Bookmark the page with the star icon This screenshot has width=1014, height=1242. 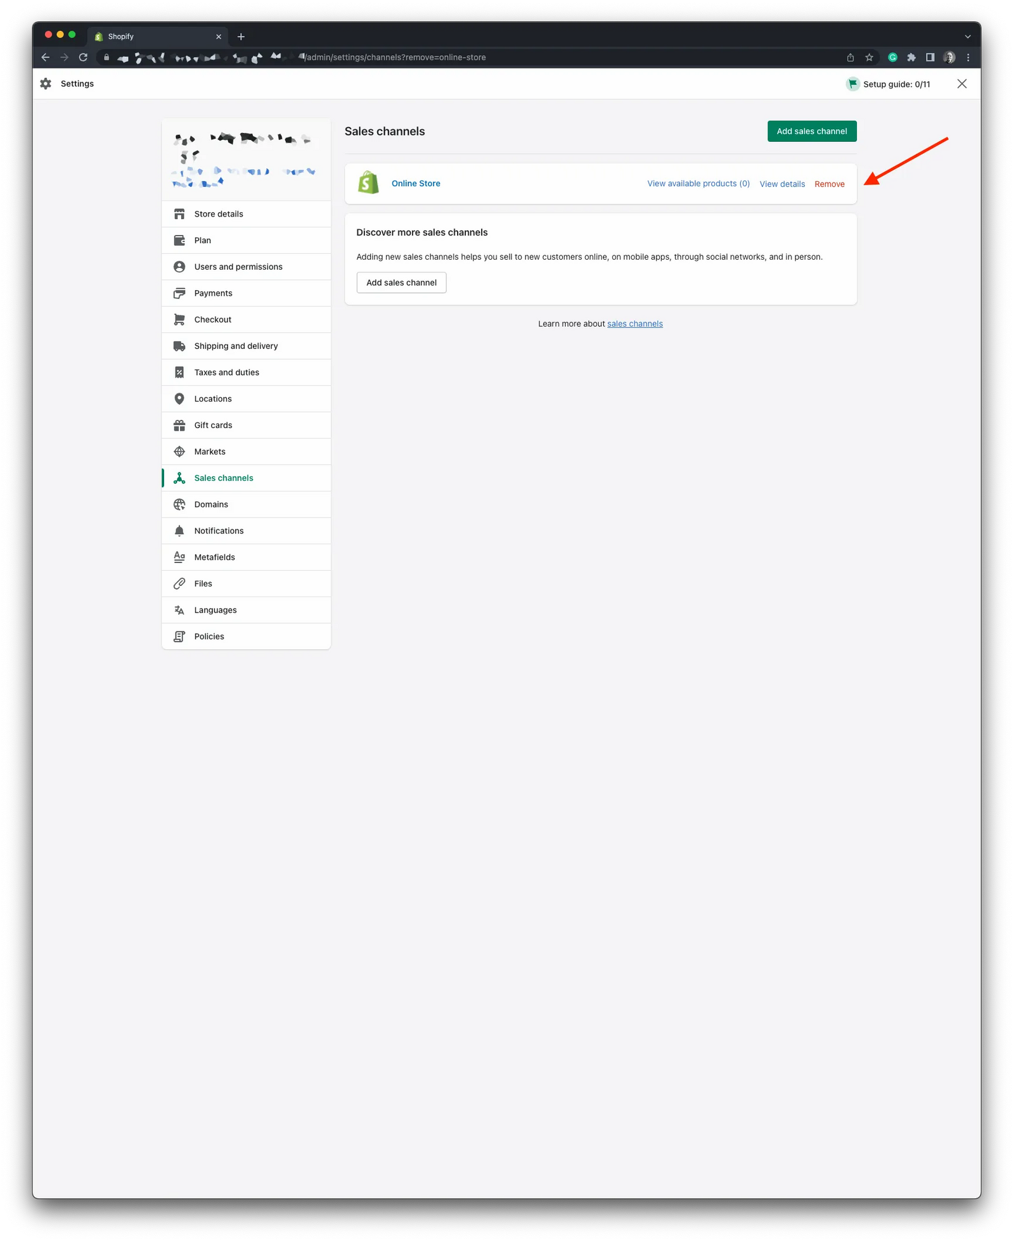869,57
